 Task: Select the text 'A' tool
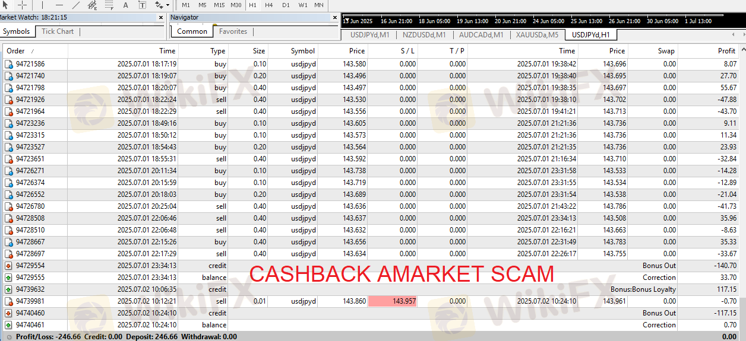(126, 5)
